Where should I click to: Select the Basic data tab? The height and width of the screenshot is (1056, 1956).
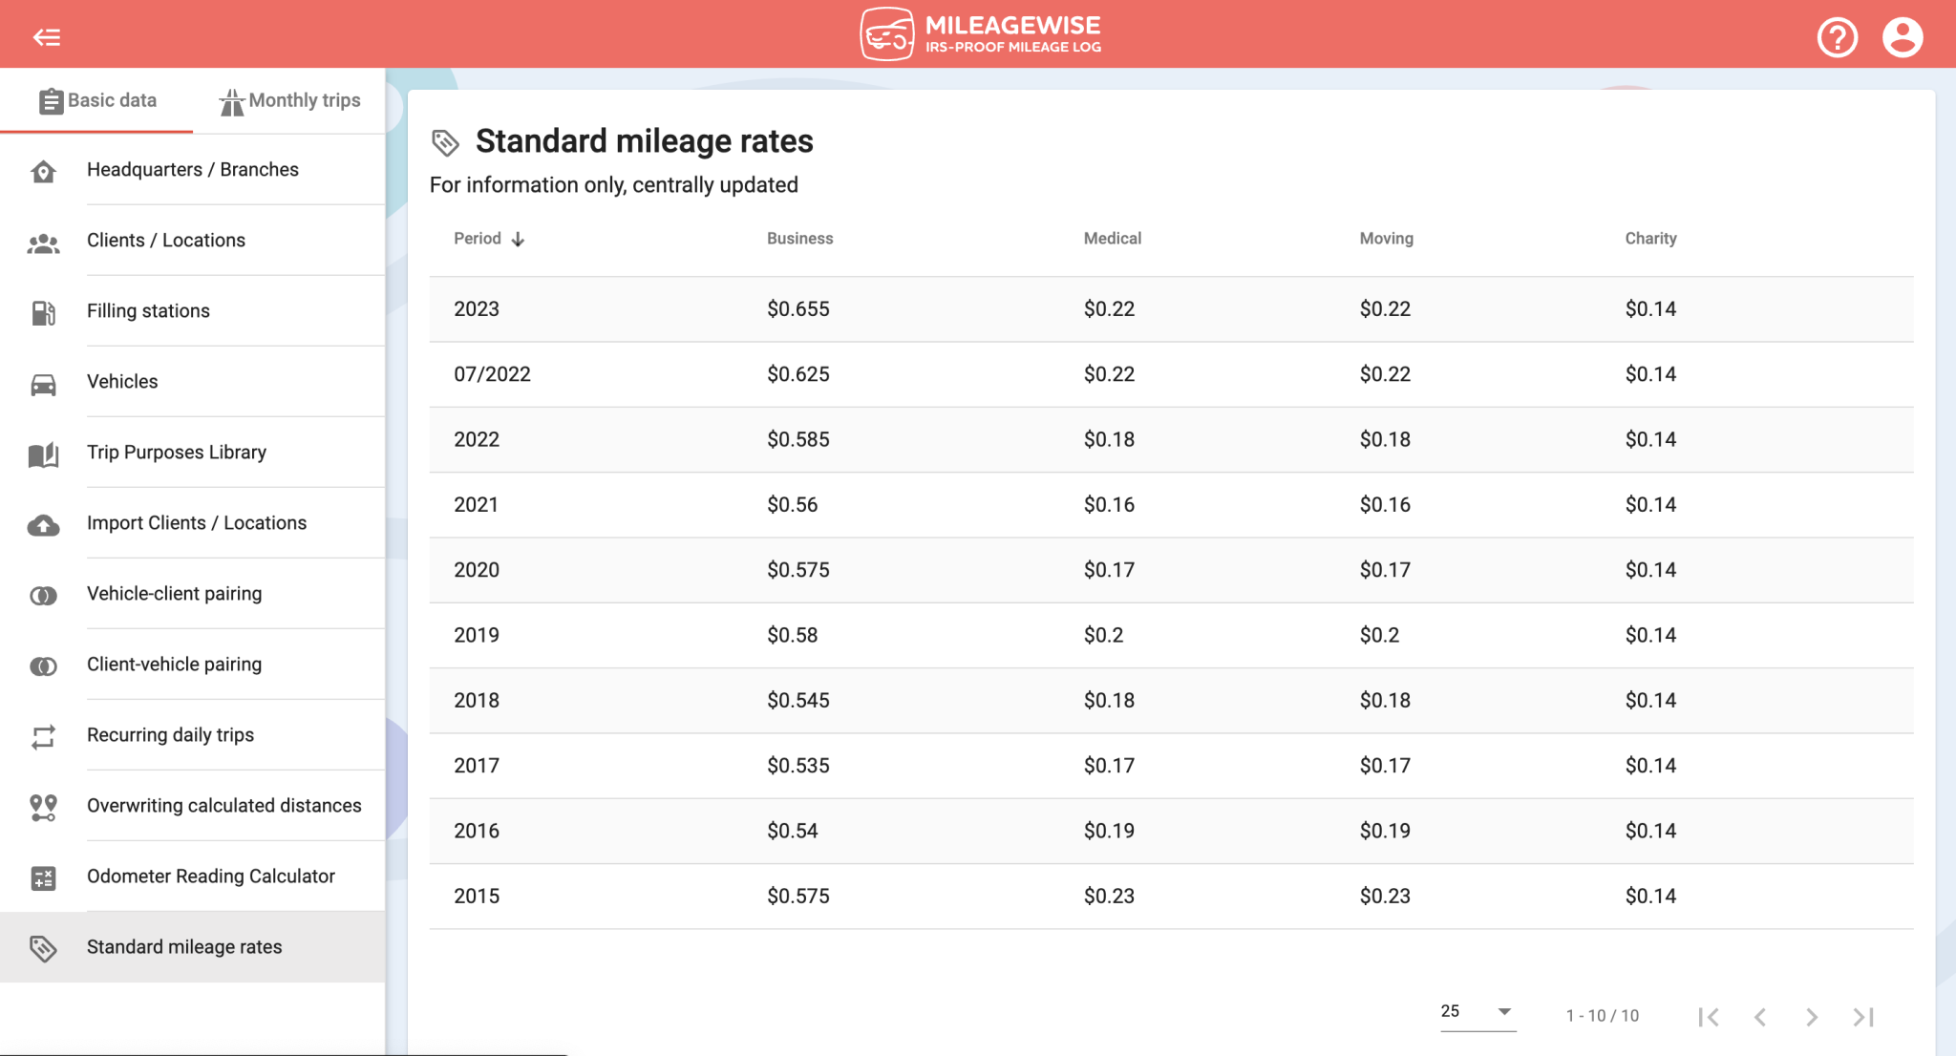tap(98, 100)
